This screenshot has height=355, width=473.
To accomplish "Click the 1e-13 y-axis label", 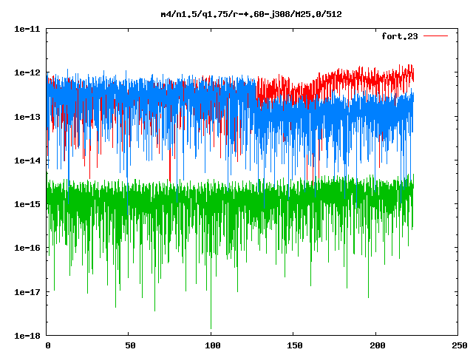I will pyautogui.click(x=27, y=117).
